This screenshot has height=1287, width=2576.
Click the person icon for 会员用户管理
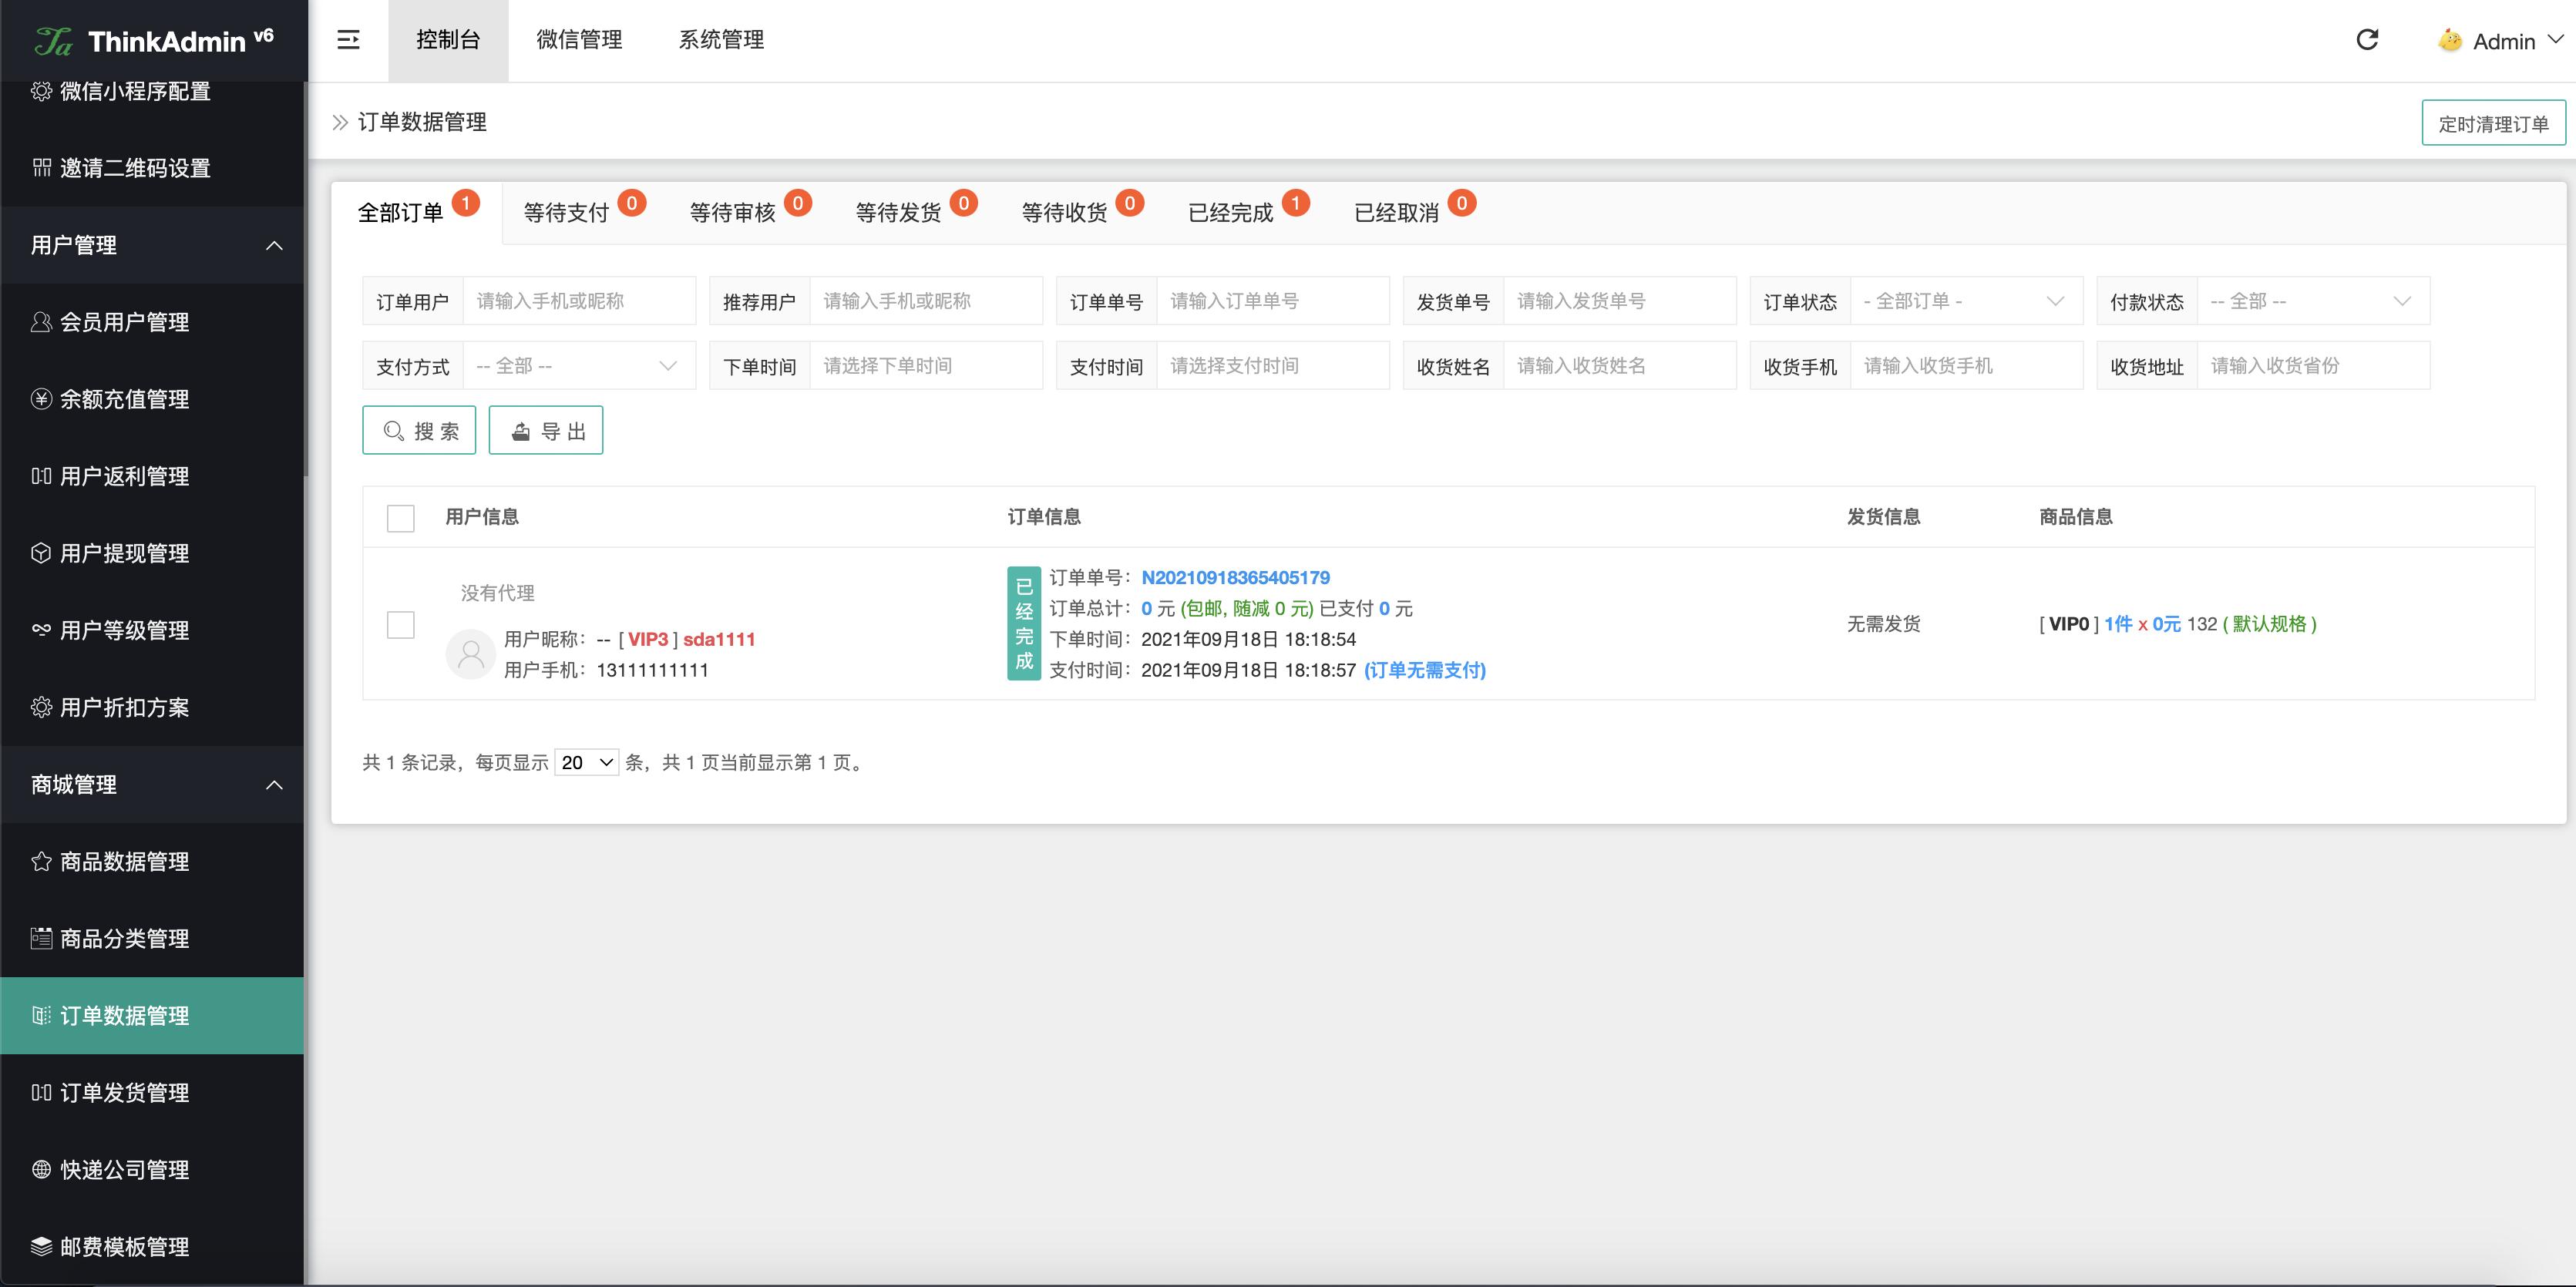tap(41, 322)
